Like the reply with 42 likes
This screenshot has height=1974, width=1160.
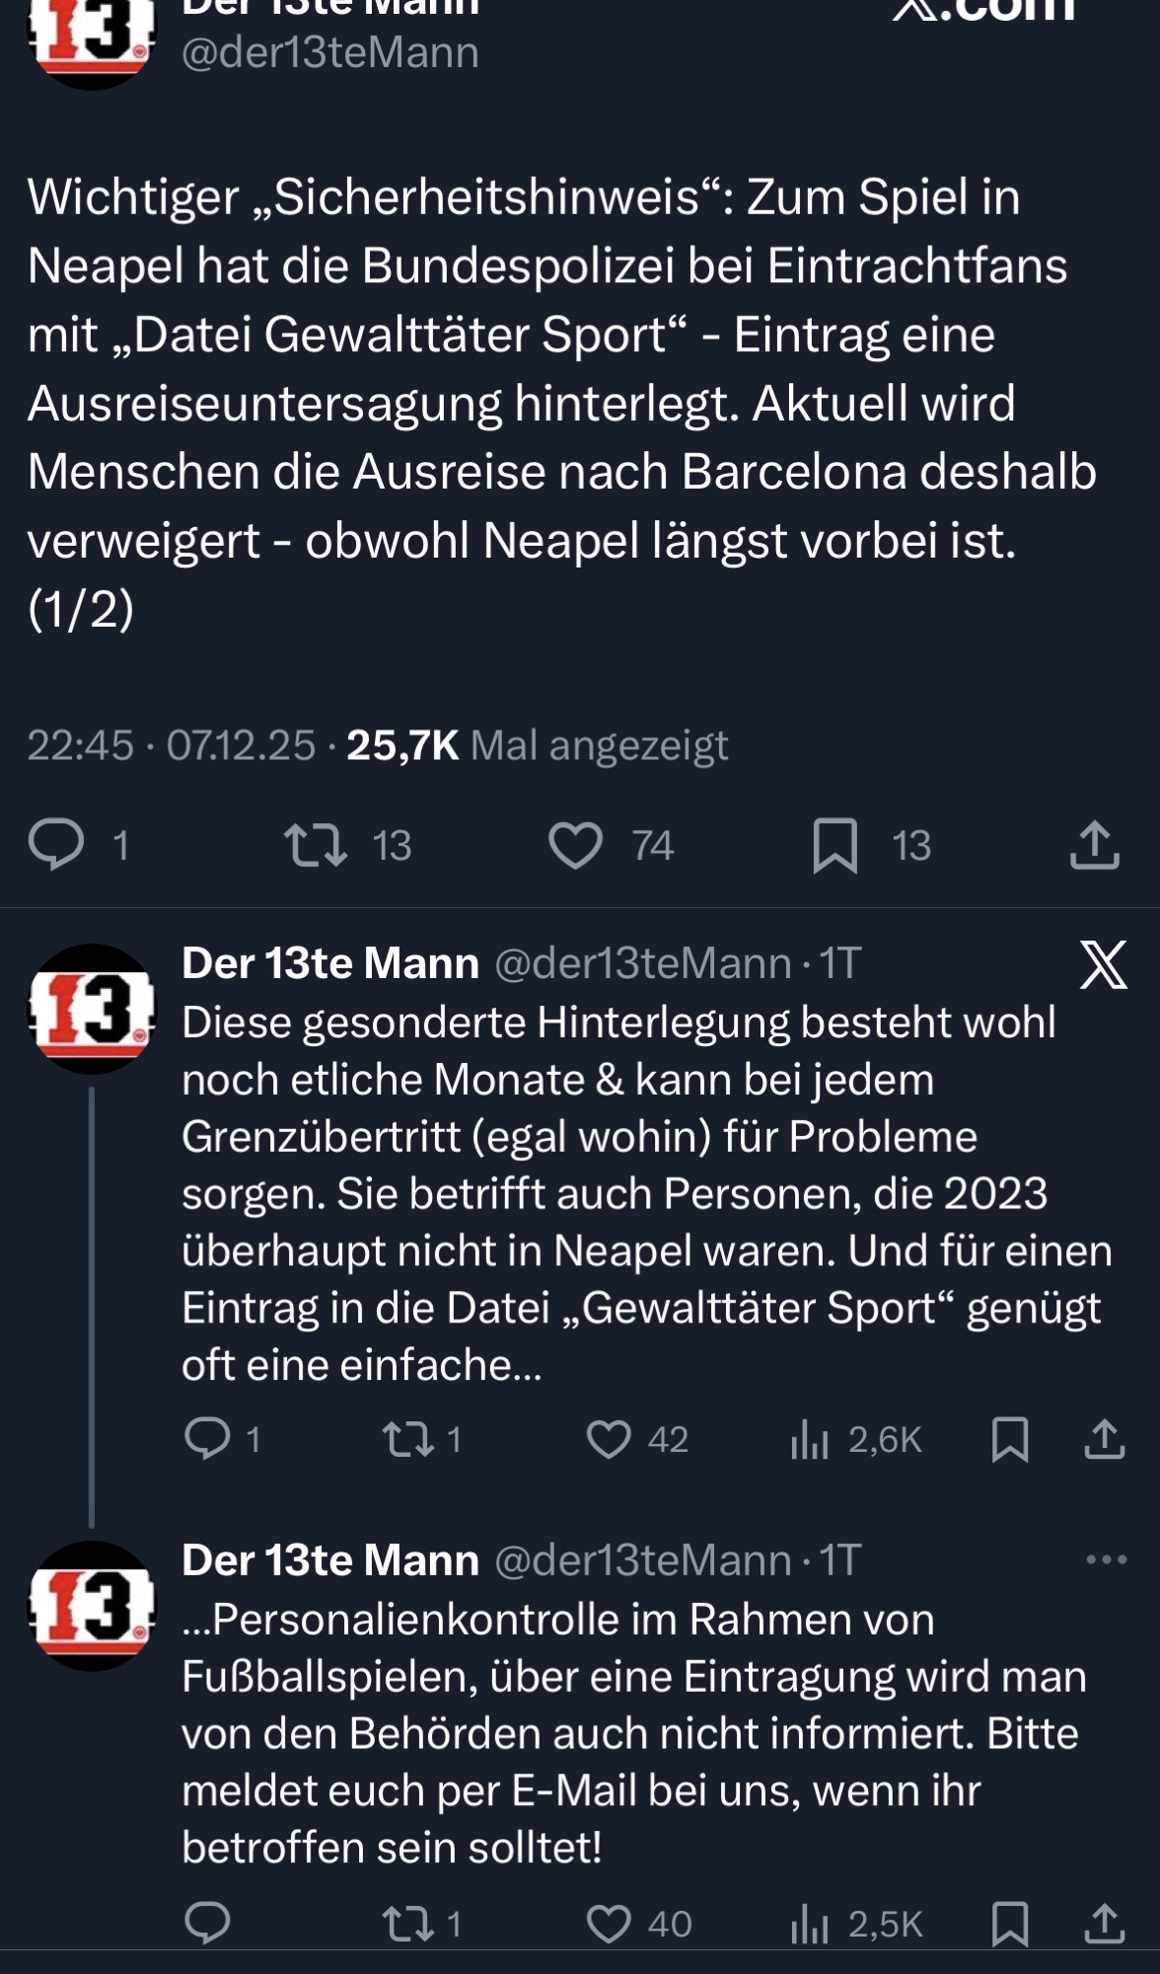(x=609, y=1439)
